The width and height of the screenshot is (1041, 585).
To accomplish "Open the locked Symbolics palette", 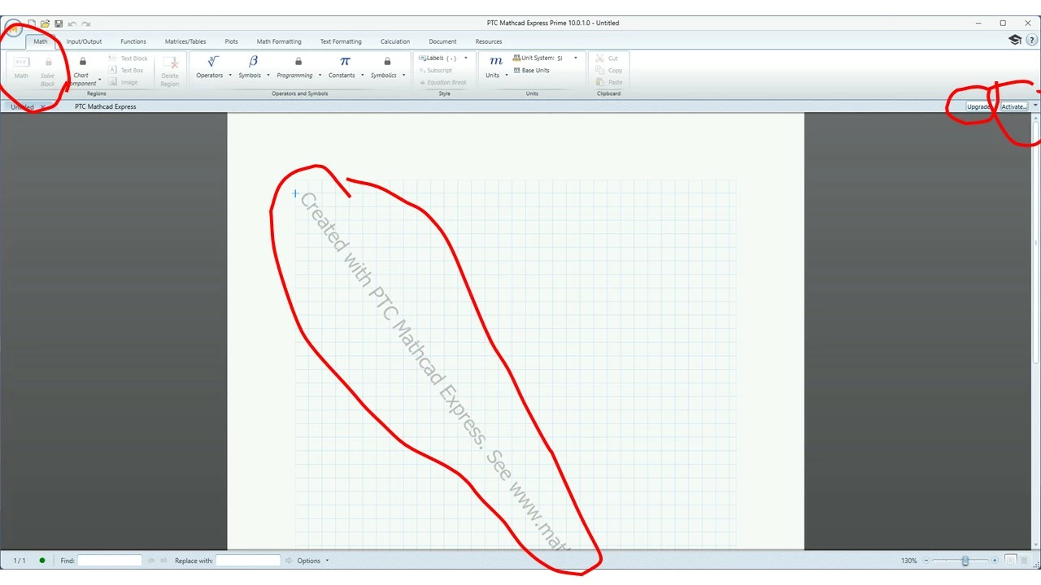I will click(x=387, y=61).
